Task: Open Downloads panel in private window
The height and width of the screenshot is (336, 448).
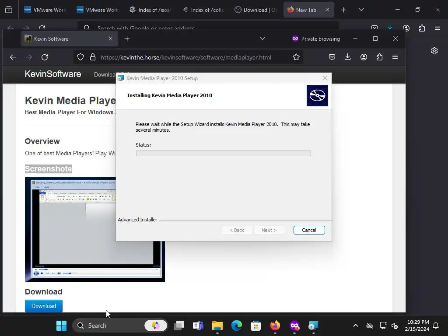Action: pos(348,57)
